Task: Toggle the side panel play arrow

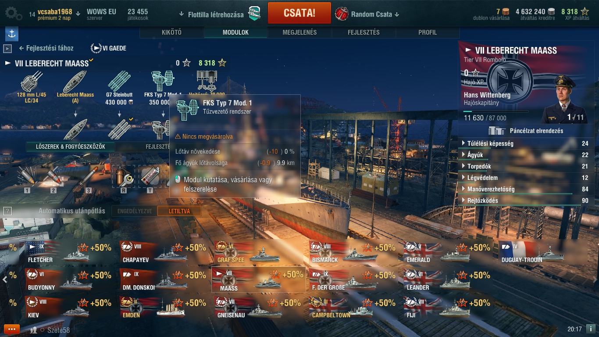Action: pyautogui.click(x=7, y=48)
